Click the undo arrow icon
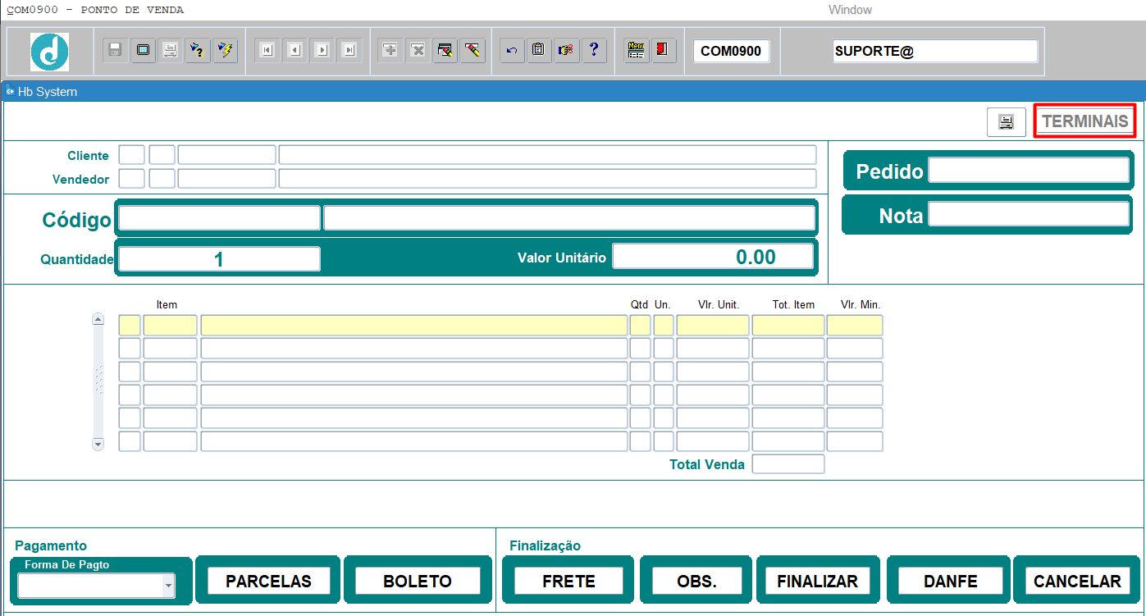Screen dimensions: 1146x616 [512, 51]
